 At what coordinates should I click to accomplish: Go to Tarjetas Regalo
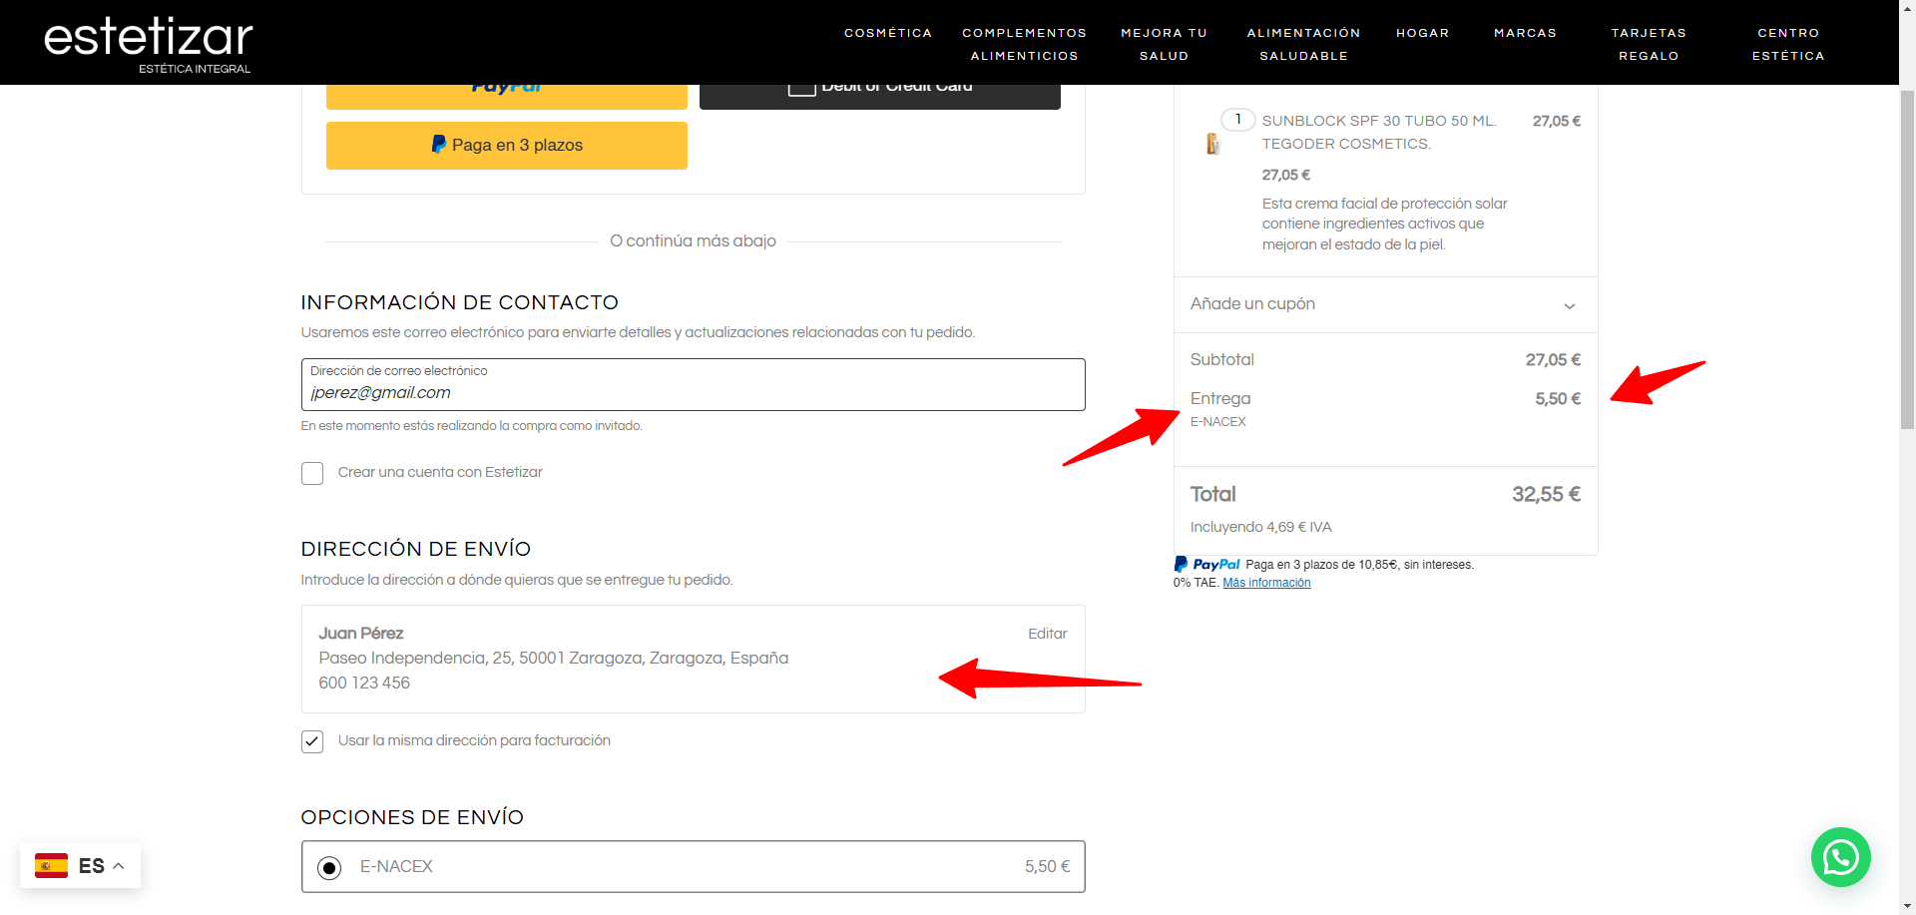point(1649,44)
